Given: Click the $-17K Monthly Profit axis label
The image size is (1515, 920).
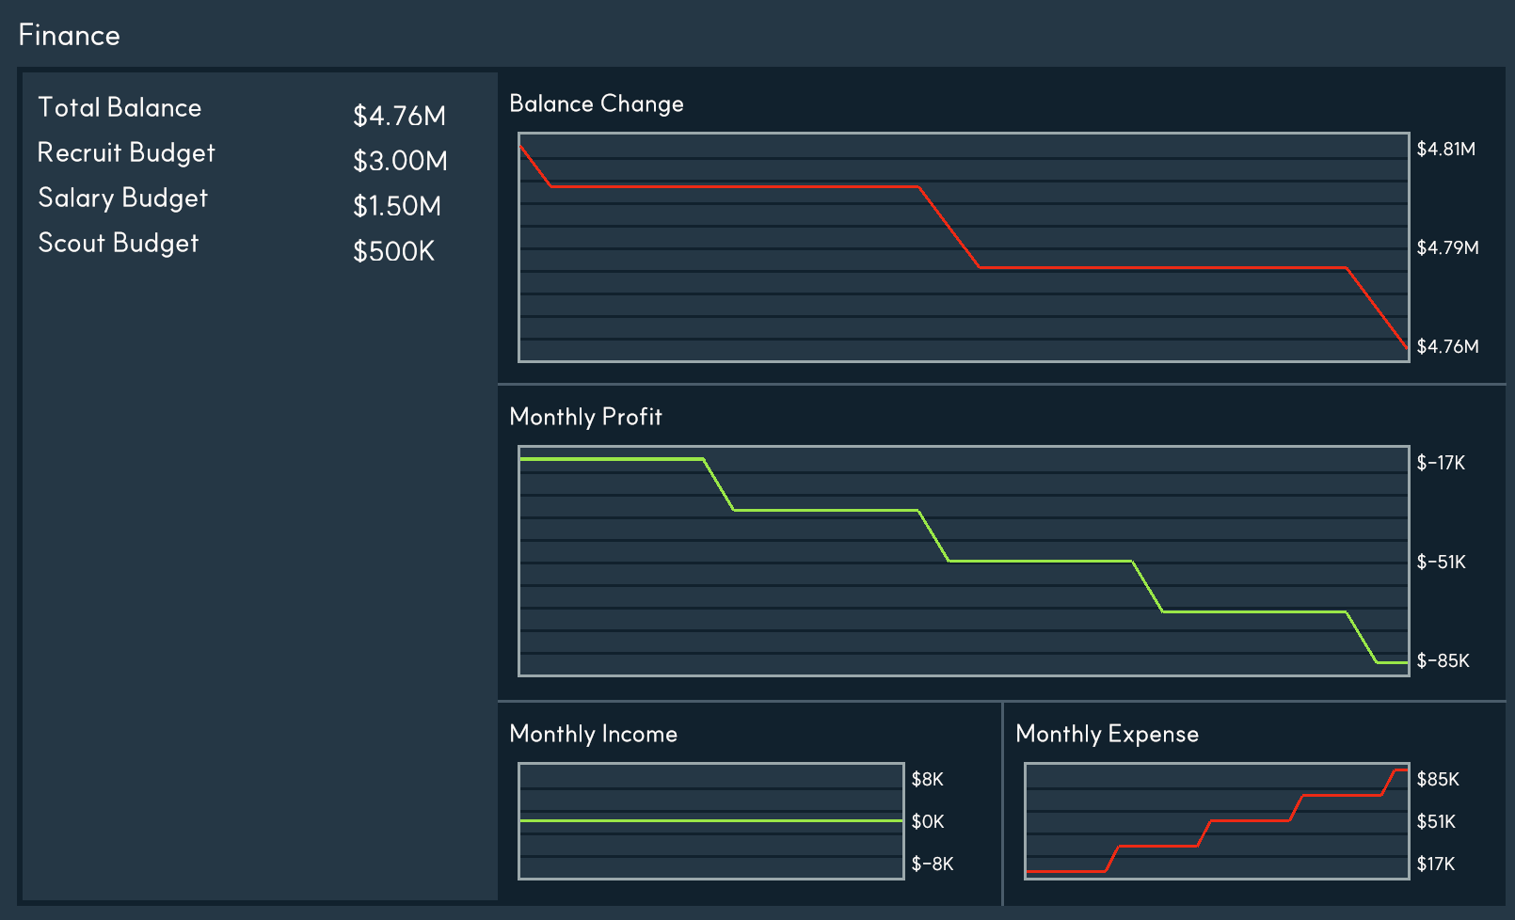Looking at the screenshot, I should pos(1441,463).
